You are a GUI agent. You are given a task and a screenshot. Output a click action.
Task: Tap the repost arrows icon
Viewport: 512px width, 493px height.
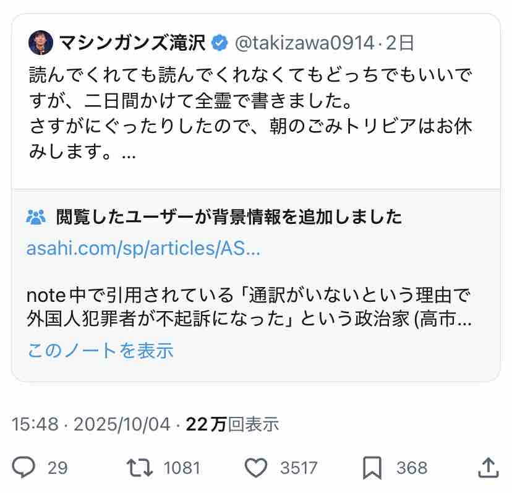140,468
